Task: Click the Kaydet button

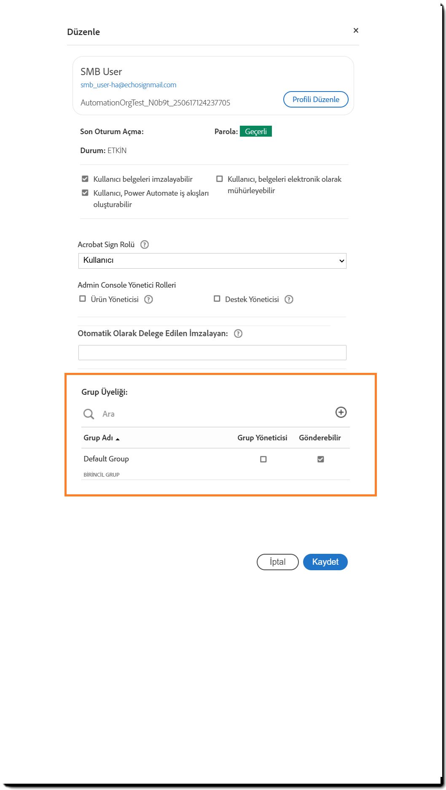Action: pyautogui.click(x=325, y=562)
